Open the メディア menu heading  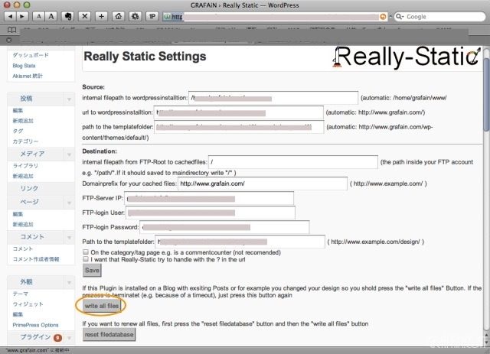click(32, 154)
